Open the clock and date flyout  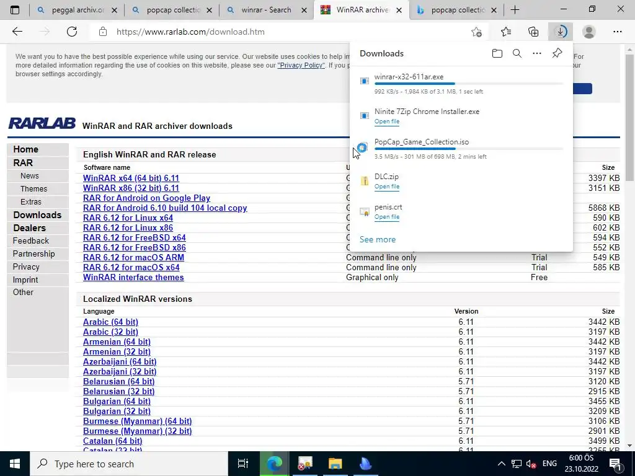pyautogui.click(x=581, y=464)
